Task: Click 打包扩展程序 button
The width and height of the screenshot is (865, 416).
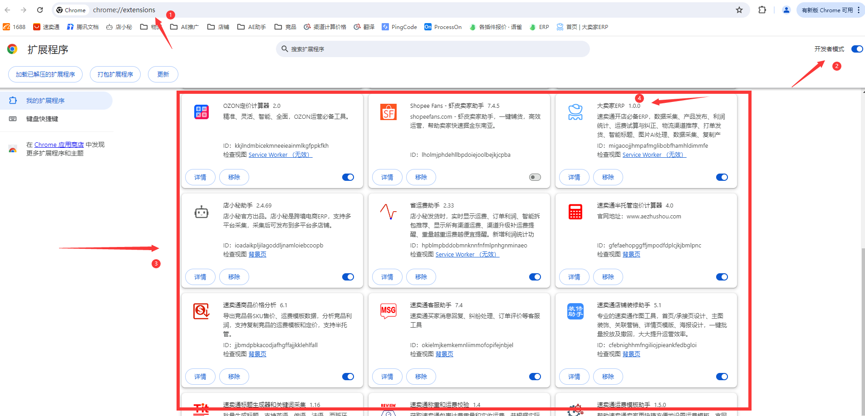Action: pos(115,74)
